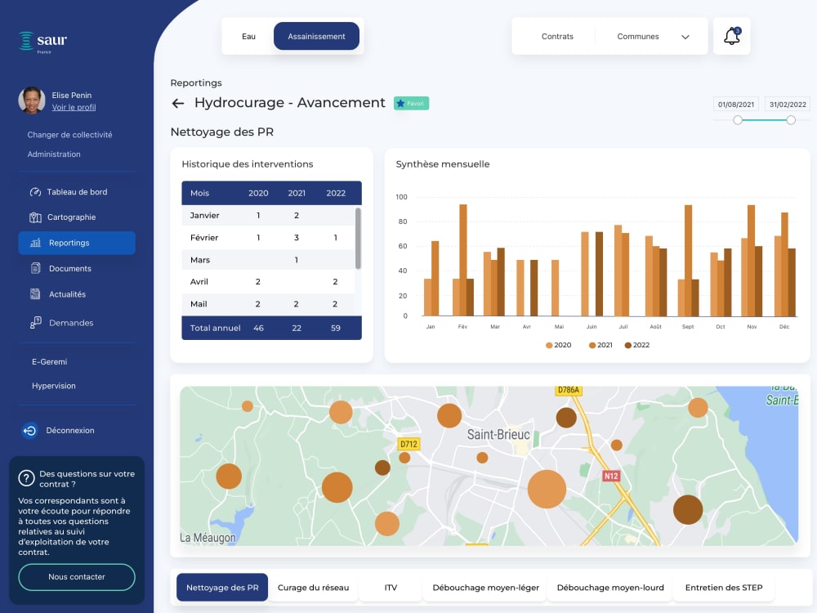Click the start date field 01/08/2021

pos(736,105)
